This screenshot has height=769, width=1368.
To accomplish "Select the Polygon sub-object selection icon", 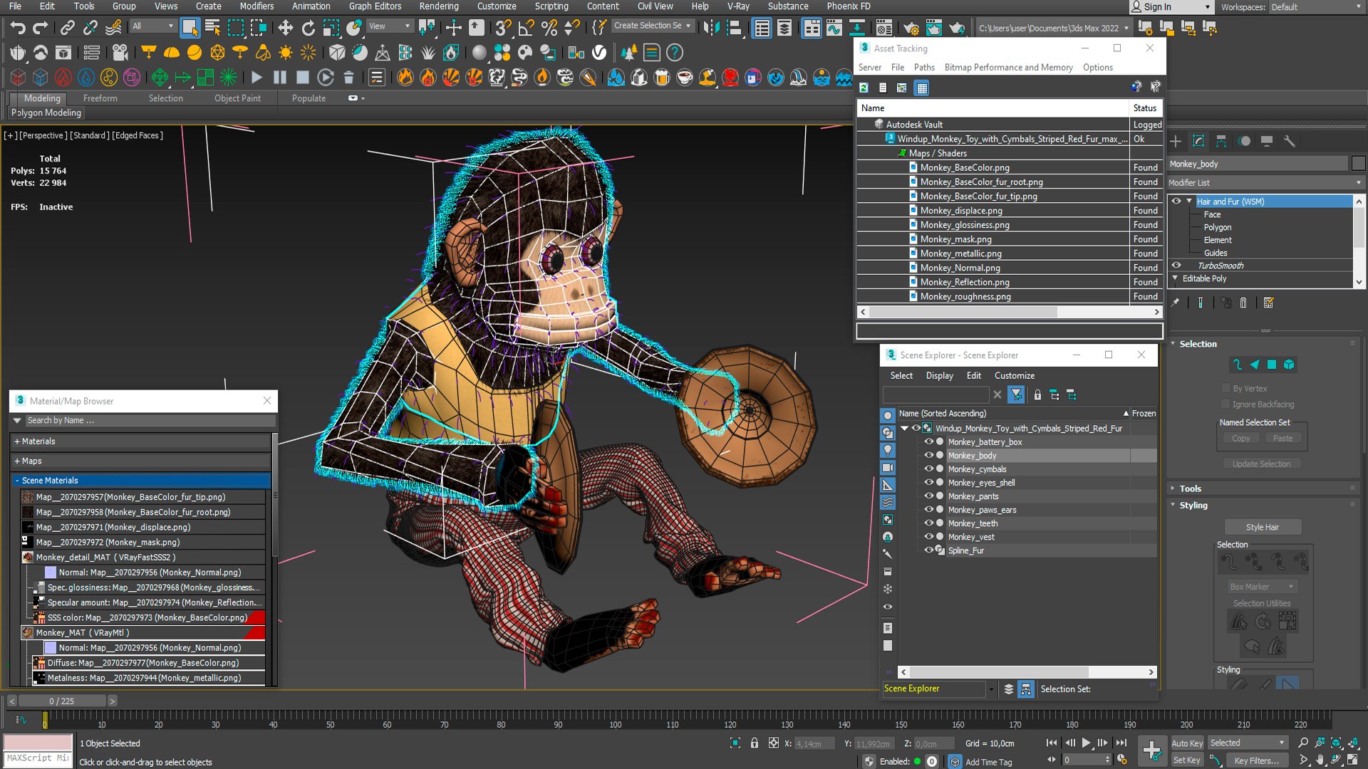I will tap(1272, 365).
